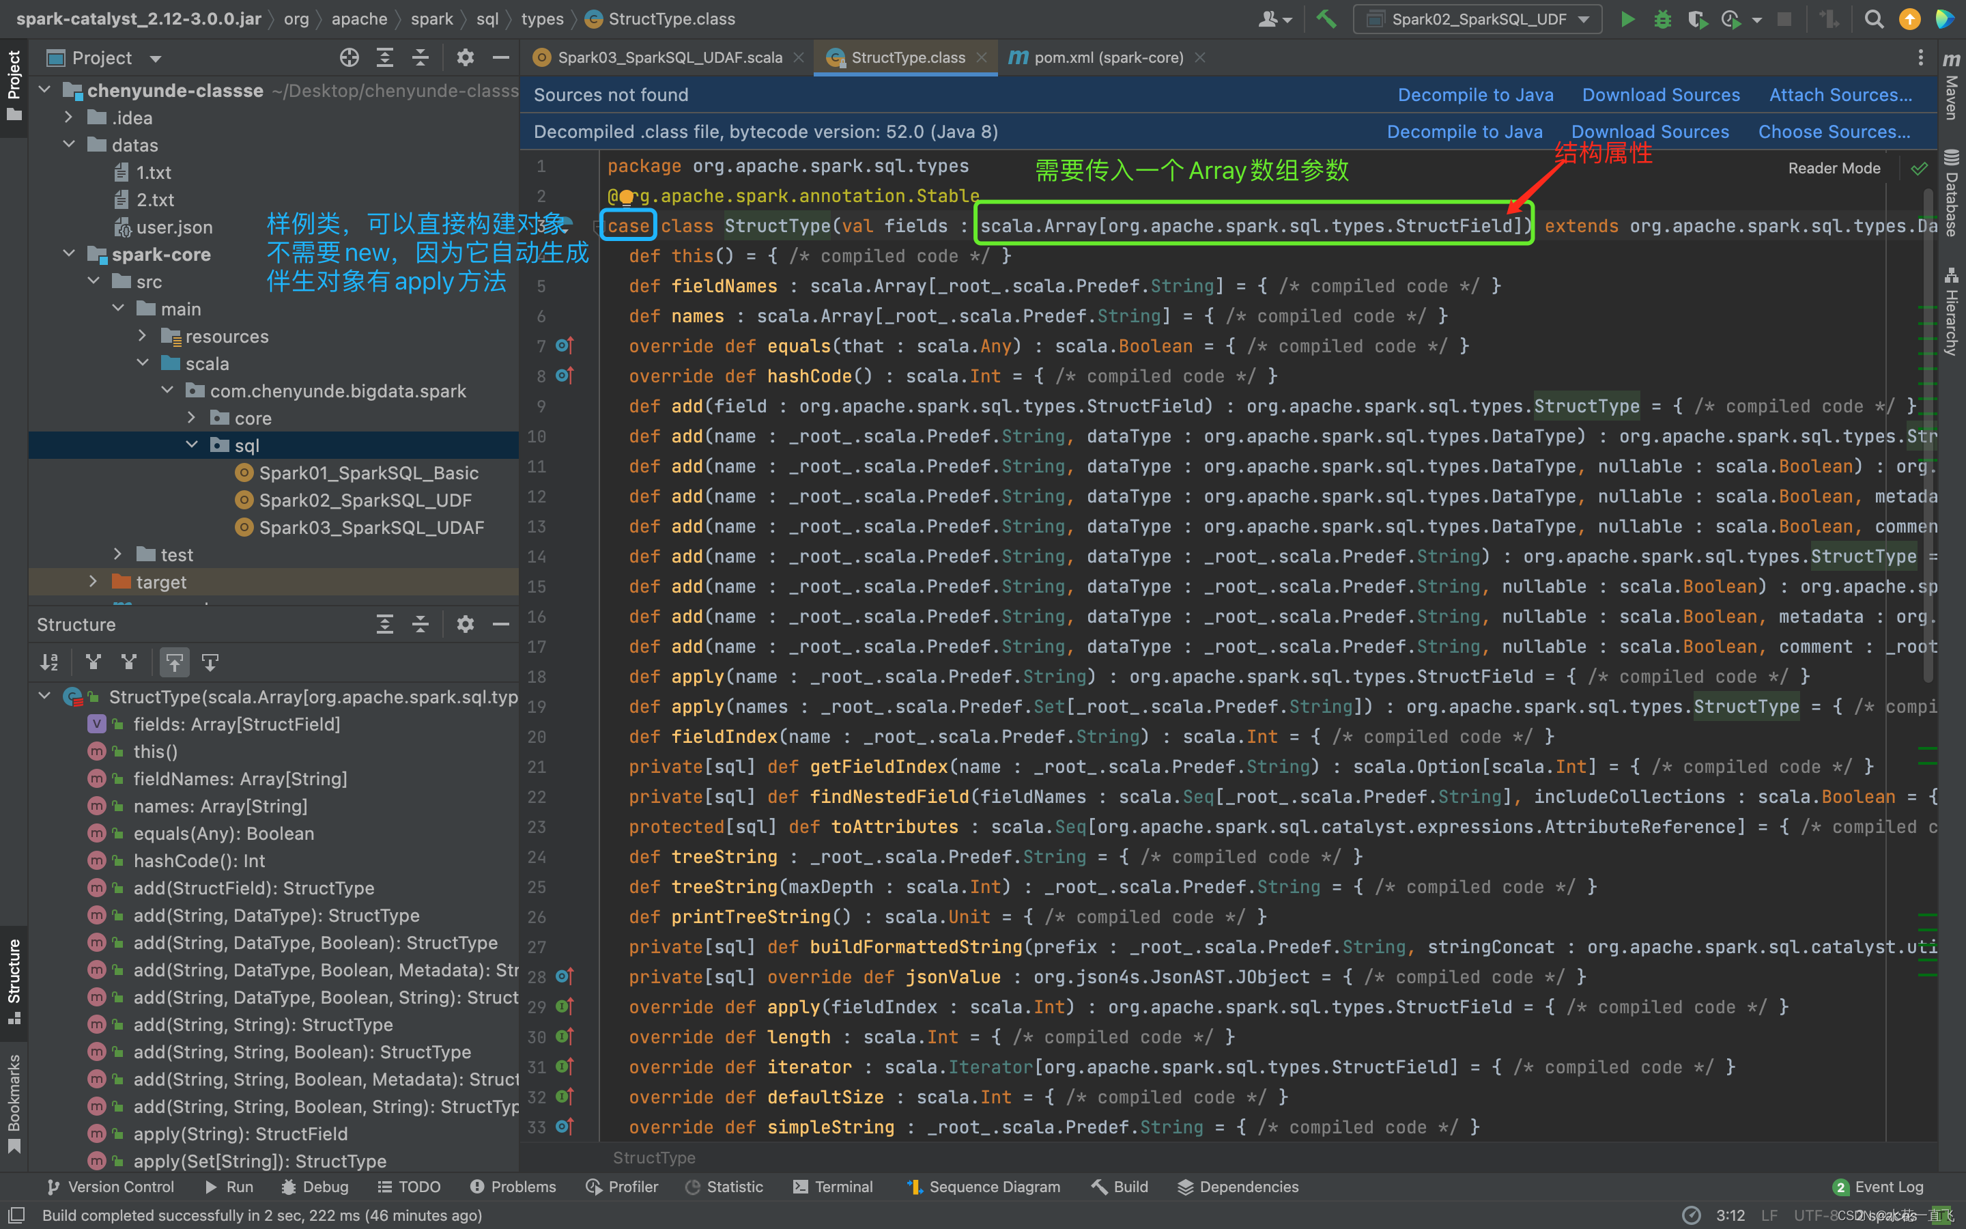Hide the Structure panel with the minus icon

501,624
